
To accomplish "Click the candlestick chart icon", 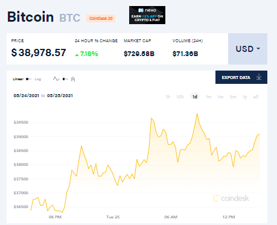I will coord(73,79).
